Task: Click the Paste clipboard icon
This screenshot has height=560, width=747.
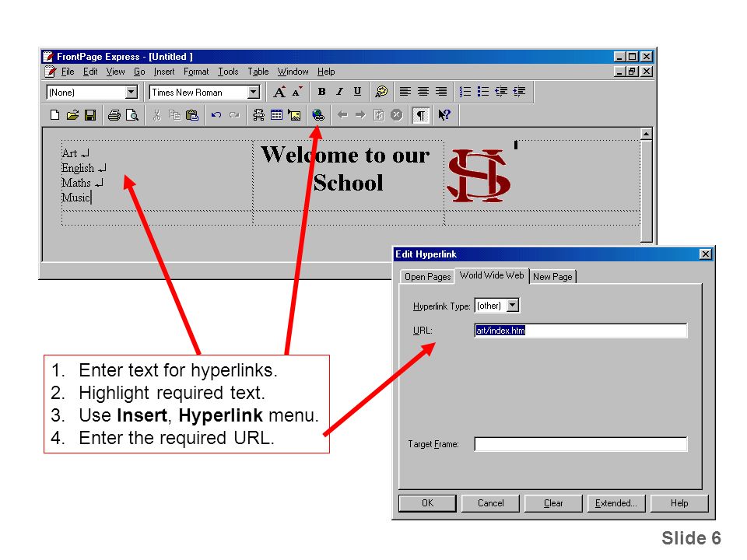Action: coord(192,115)
